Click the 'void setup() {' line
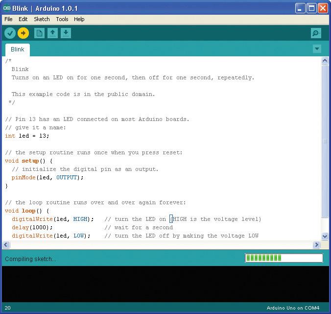 click(29, 161)
